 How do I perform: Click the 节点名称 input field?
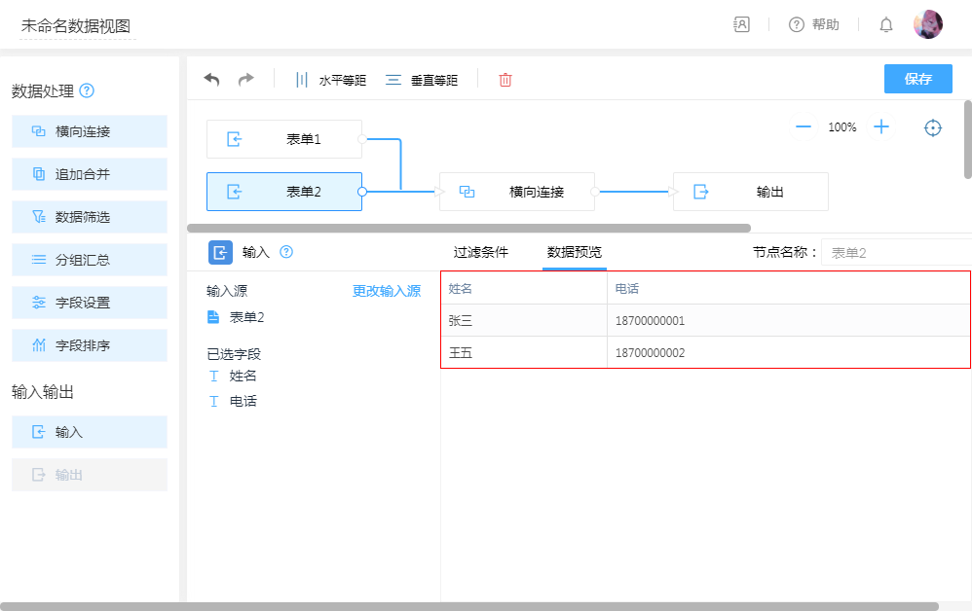pos(894,253)
